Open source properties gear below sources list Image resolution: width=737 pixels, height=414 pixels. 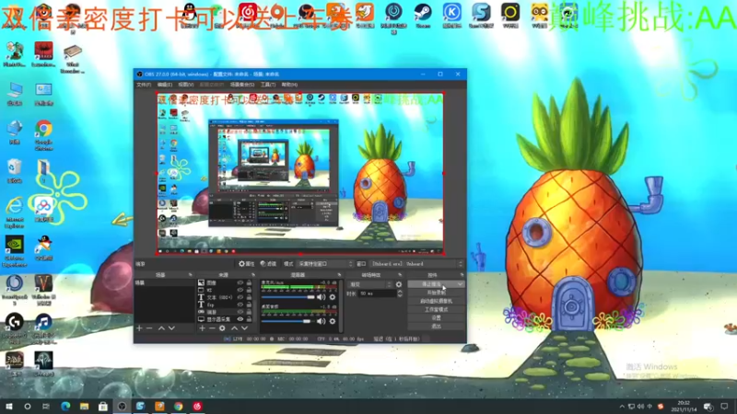click(222, 328)
